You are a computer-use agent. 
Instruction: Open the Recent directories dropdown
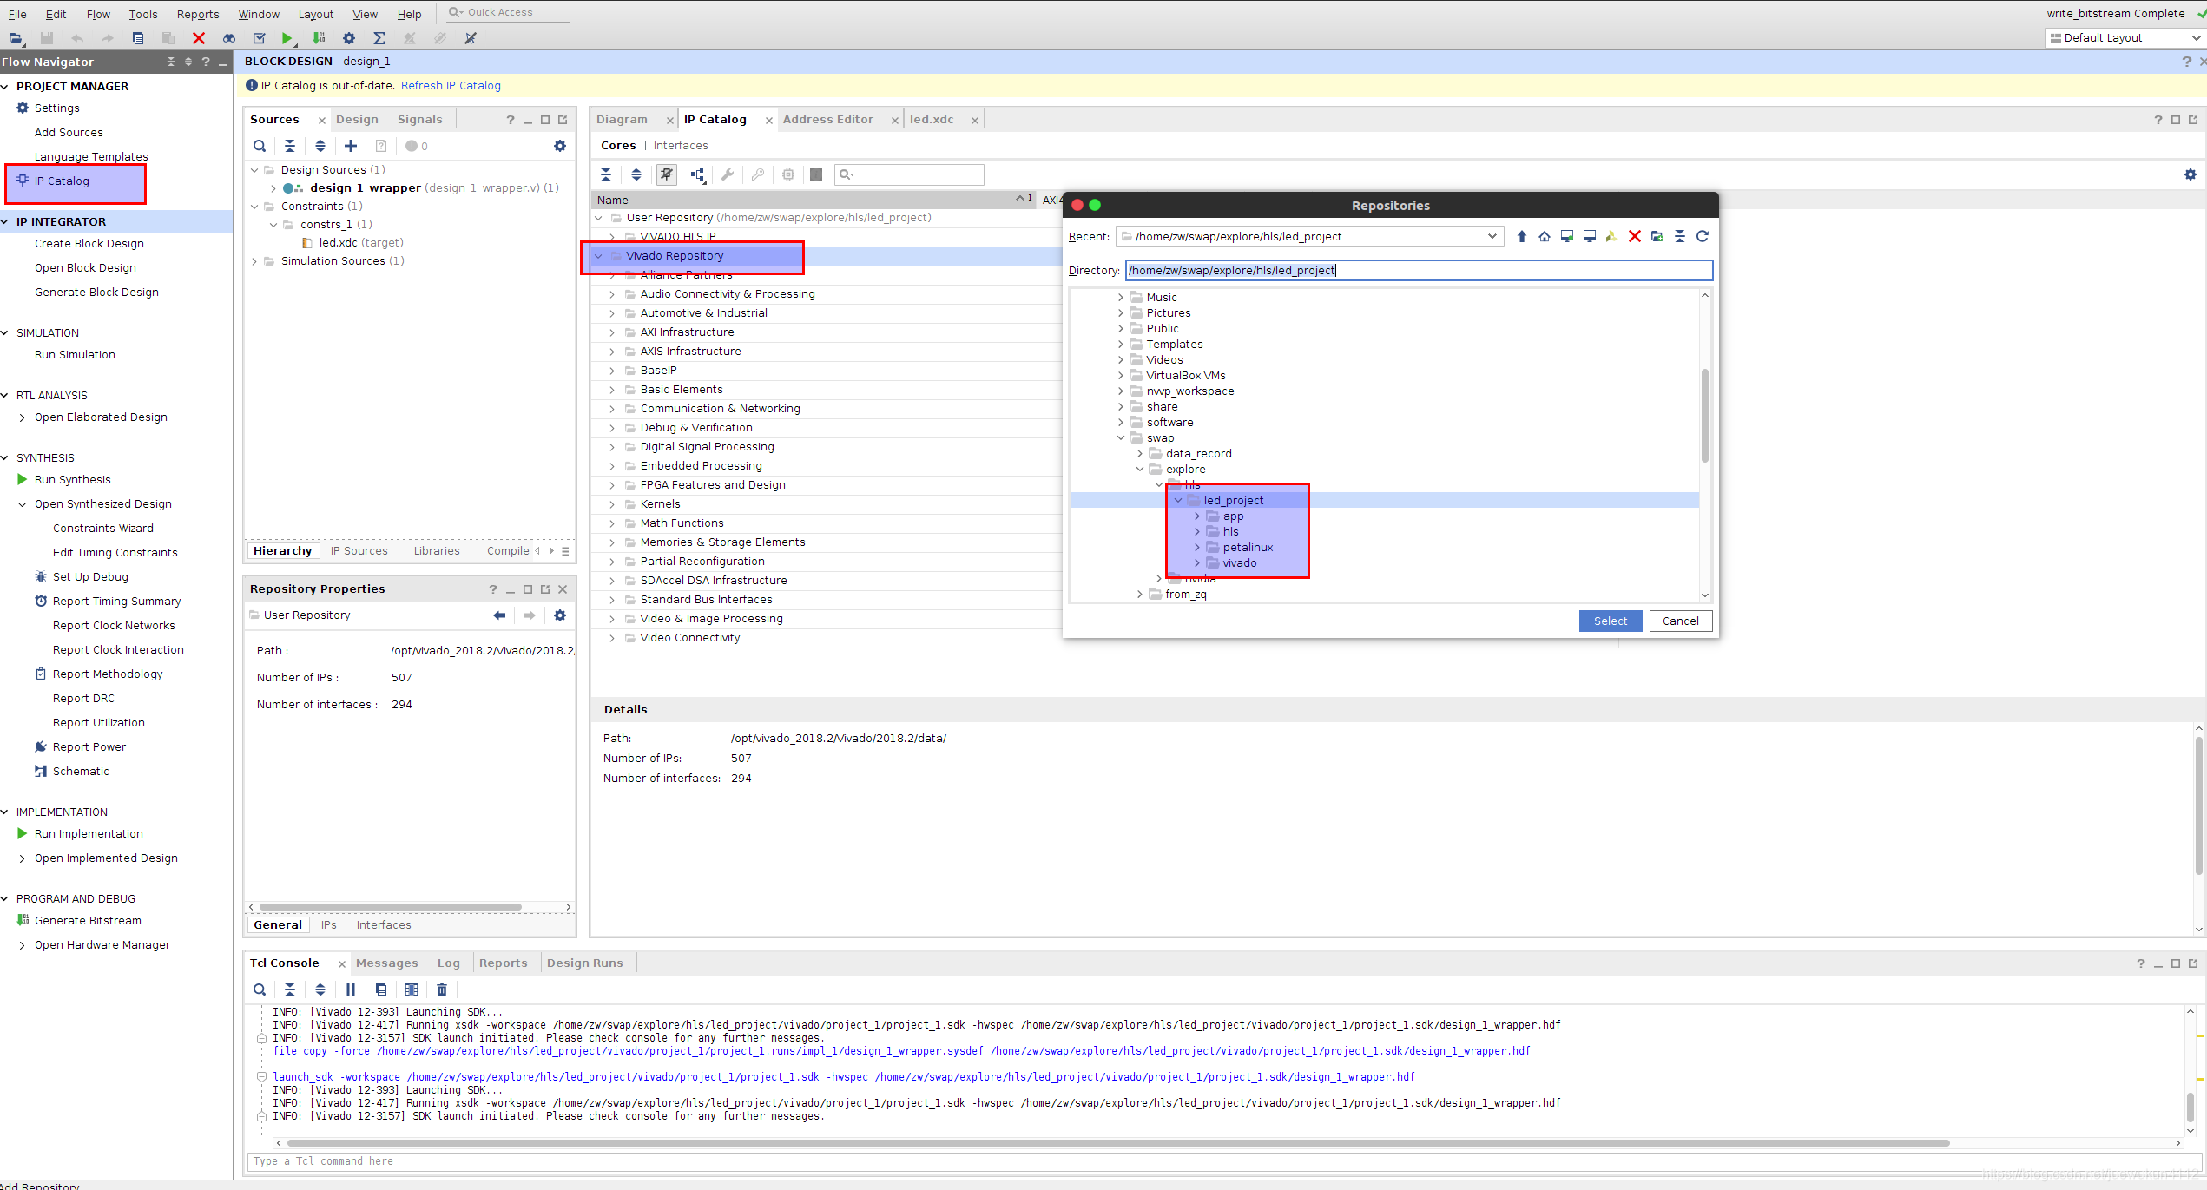coord(1492,236)
